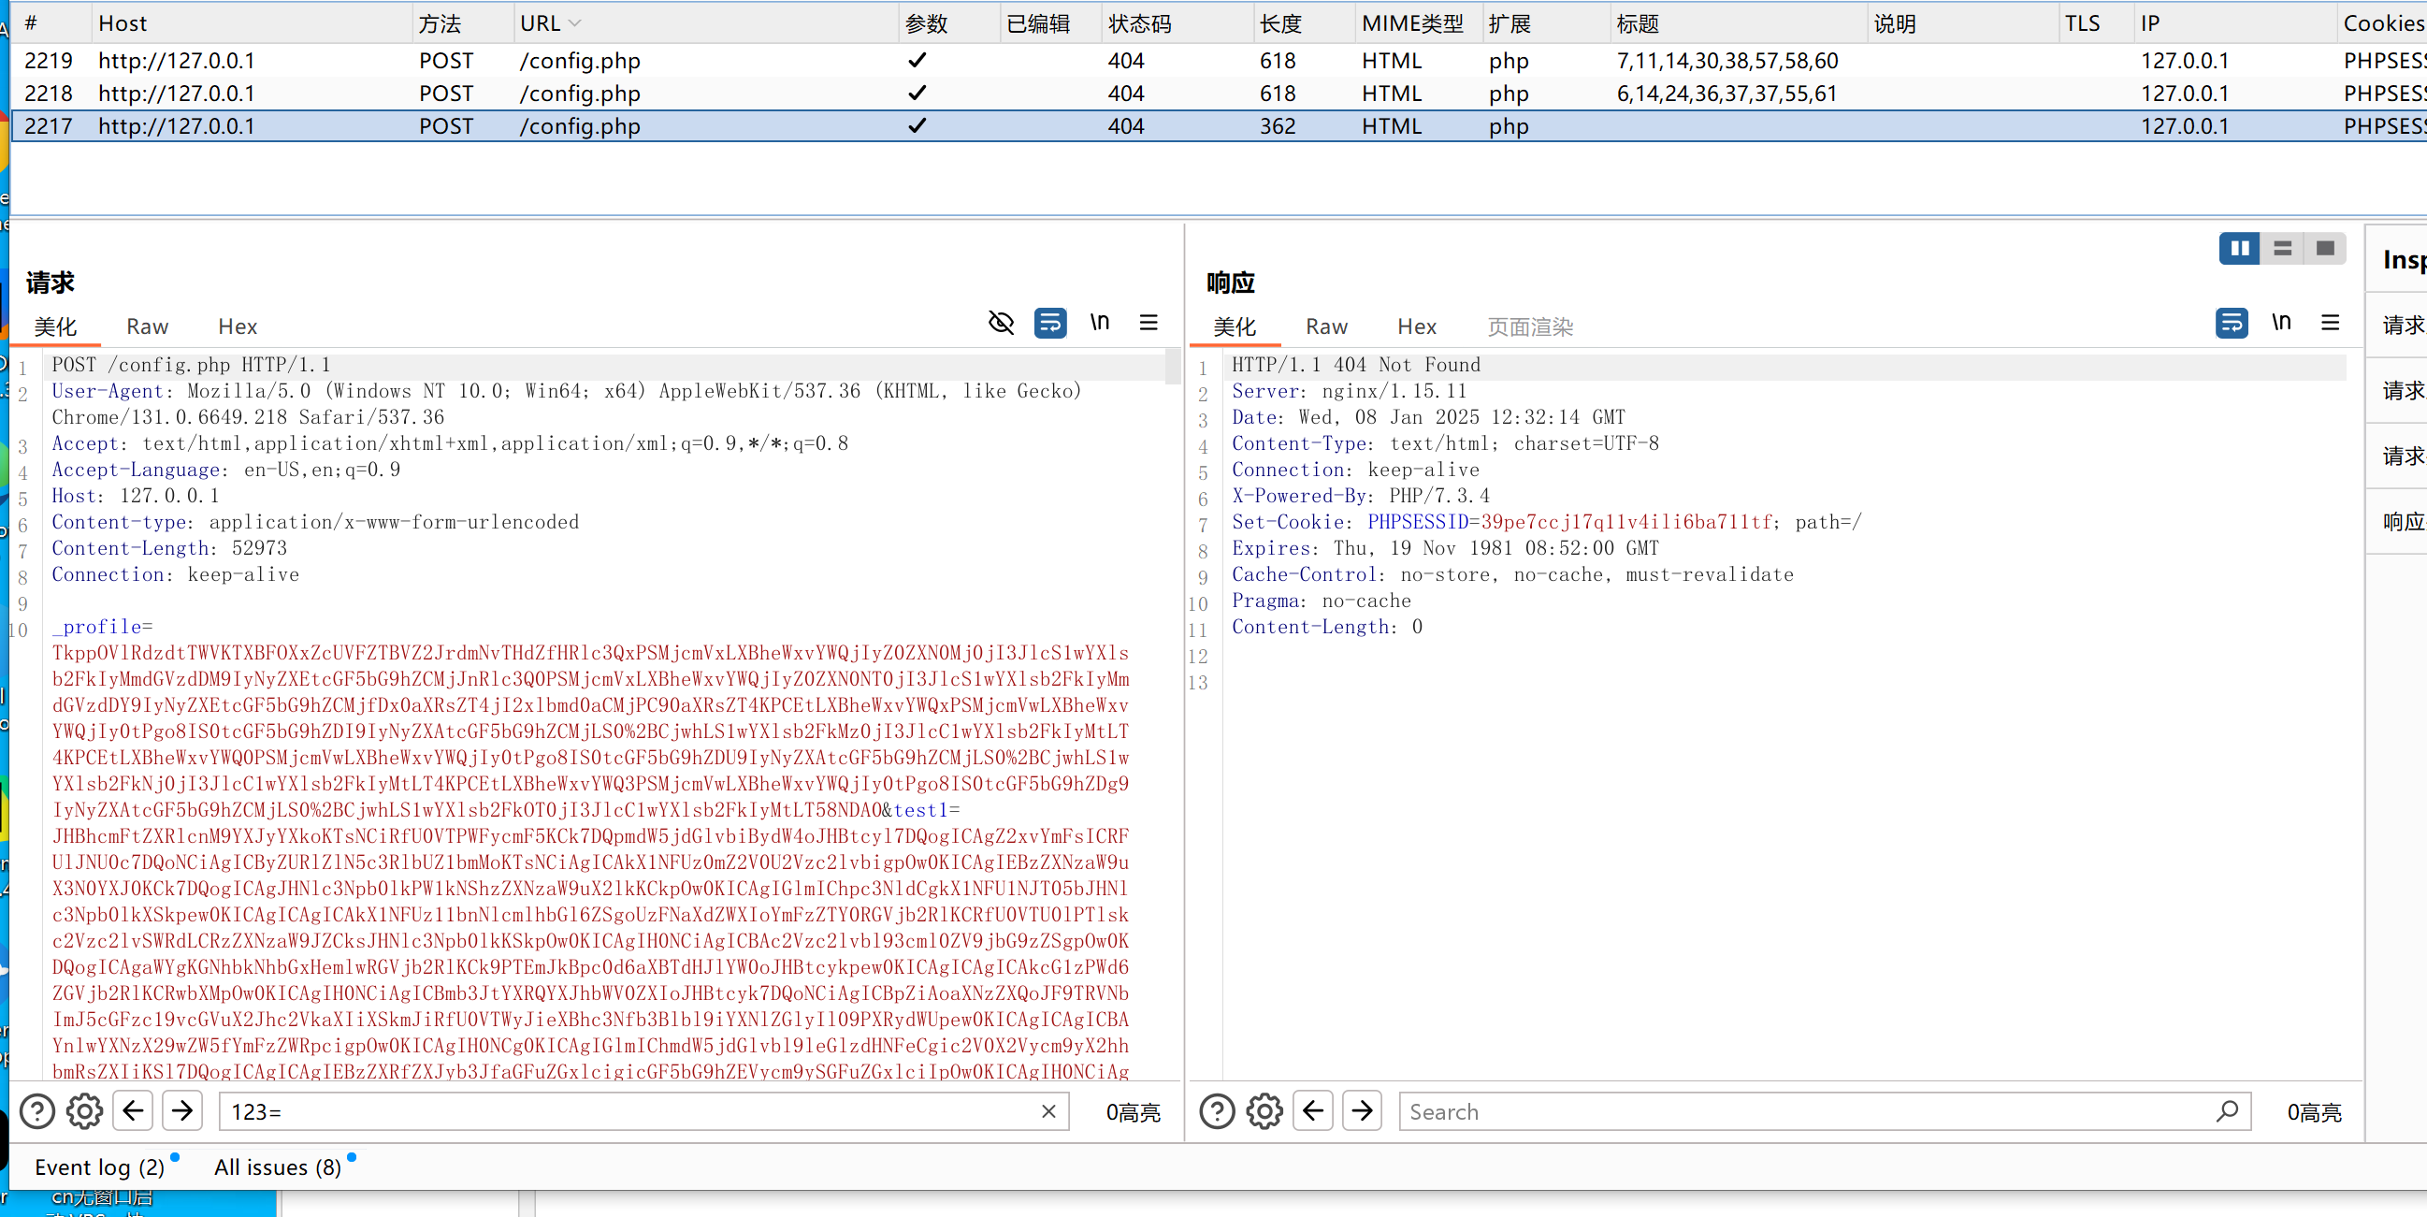The width and height of the screenshot is (2427, 1217).
Task: Toggle hidden characters eye icon in request
Action: click(1001, 323)
